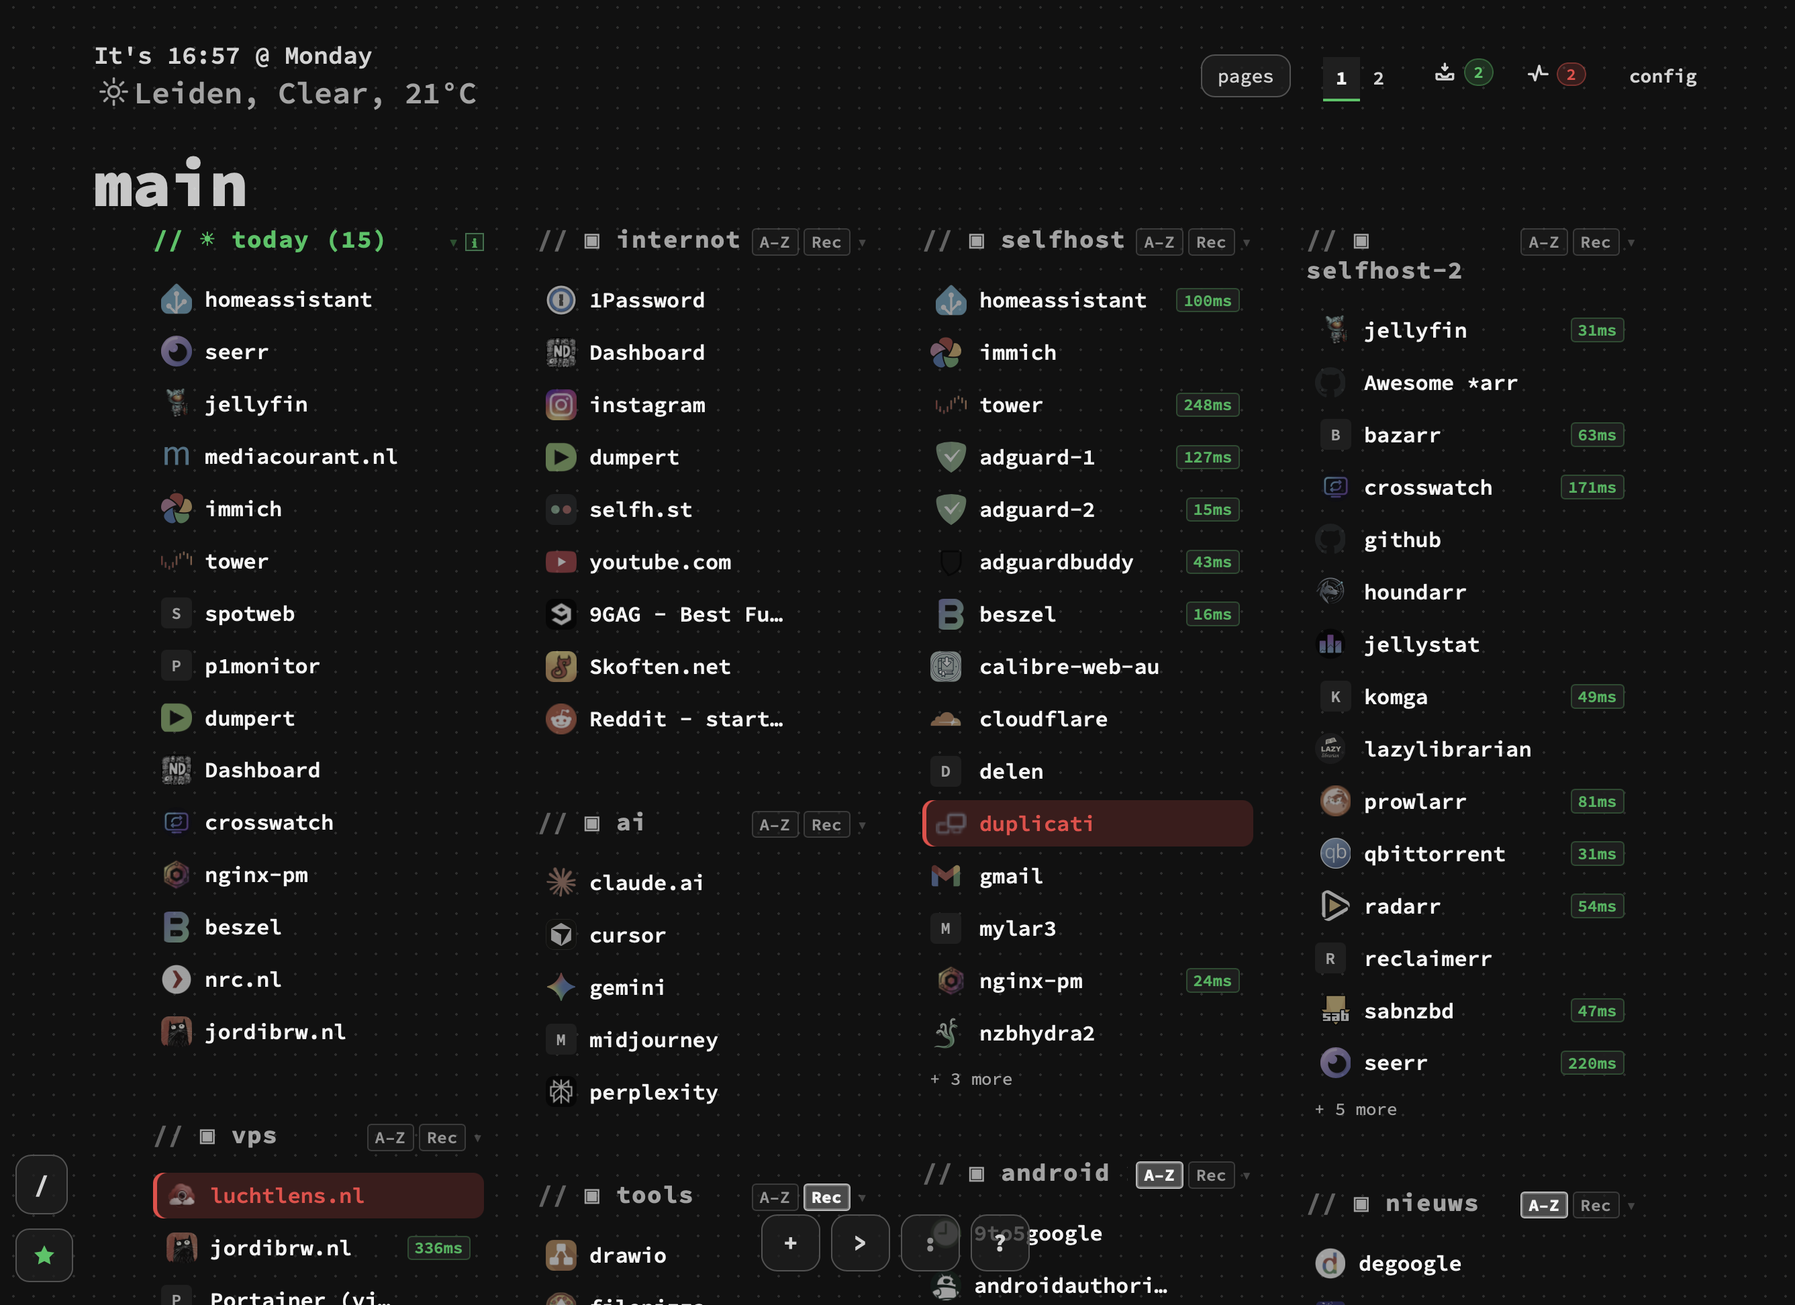Open downloads tray icon in header

click(1445, 72)
